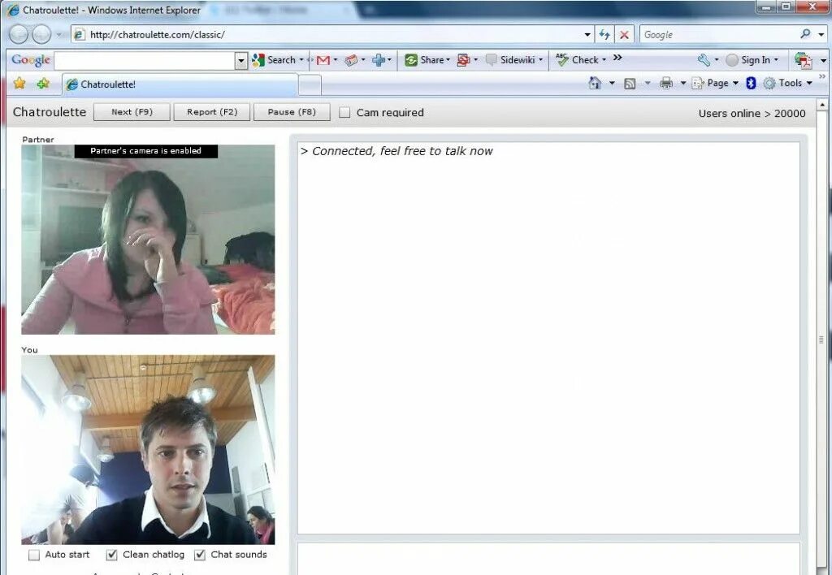This screenshot has width=832, height=575.
Task: Click the Pause (F8) button
Action: tap(292, 112)
